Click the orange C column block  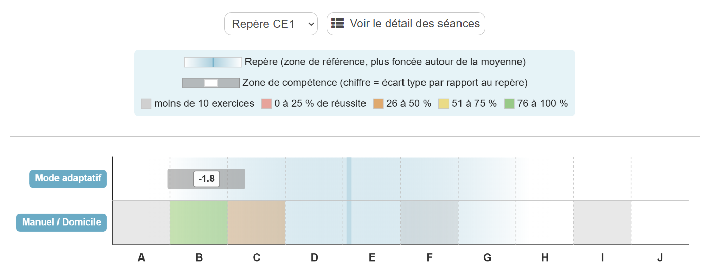[256, 223]
